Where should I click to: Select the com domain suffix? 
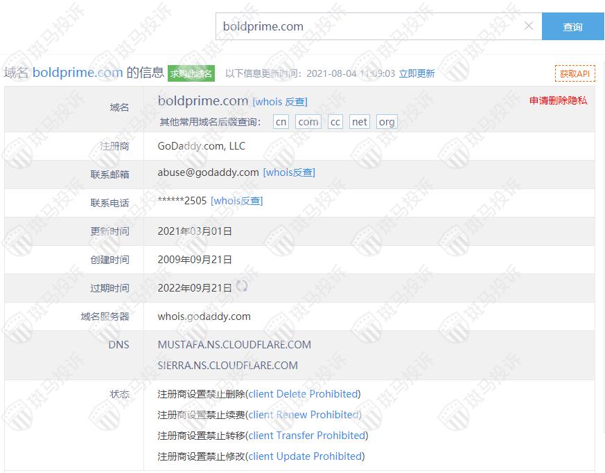(x=308, y=122)
